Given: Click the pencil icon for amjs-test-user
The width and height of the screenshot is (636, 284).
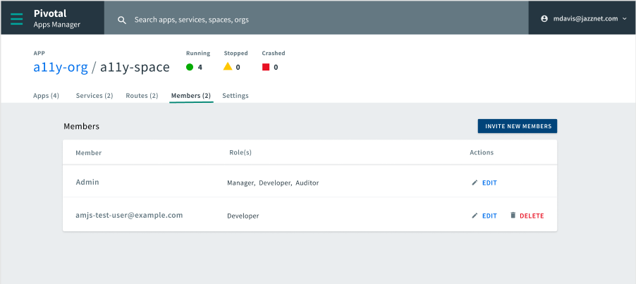Looking at the screenshot, I should click(x=475, y=216).
